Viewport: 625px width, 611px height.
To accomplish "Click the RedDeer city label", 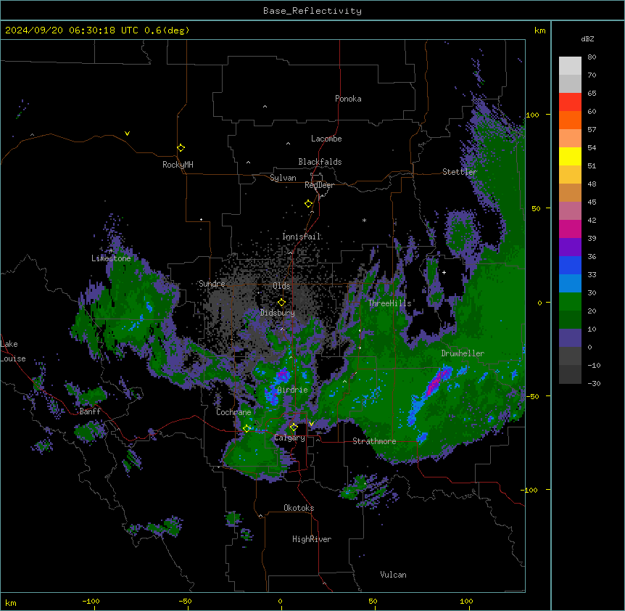I will (319, 185).
